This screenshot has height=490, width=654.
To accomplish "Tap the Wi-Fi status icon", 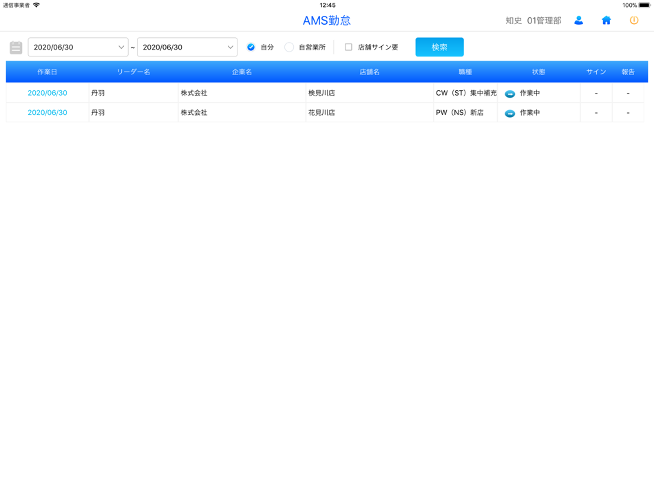I will [36, 5].
